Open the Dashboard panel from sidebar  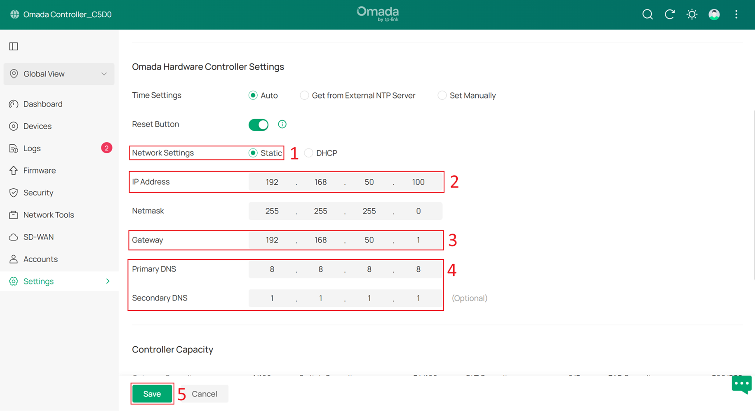(x=43, y=104)
